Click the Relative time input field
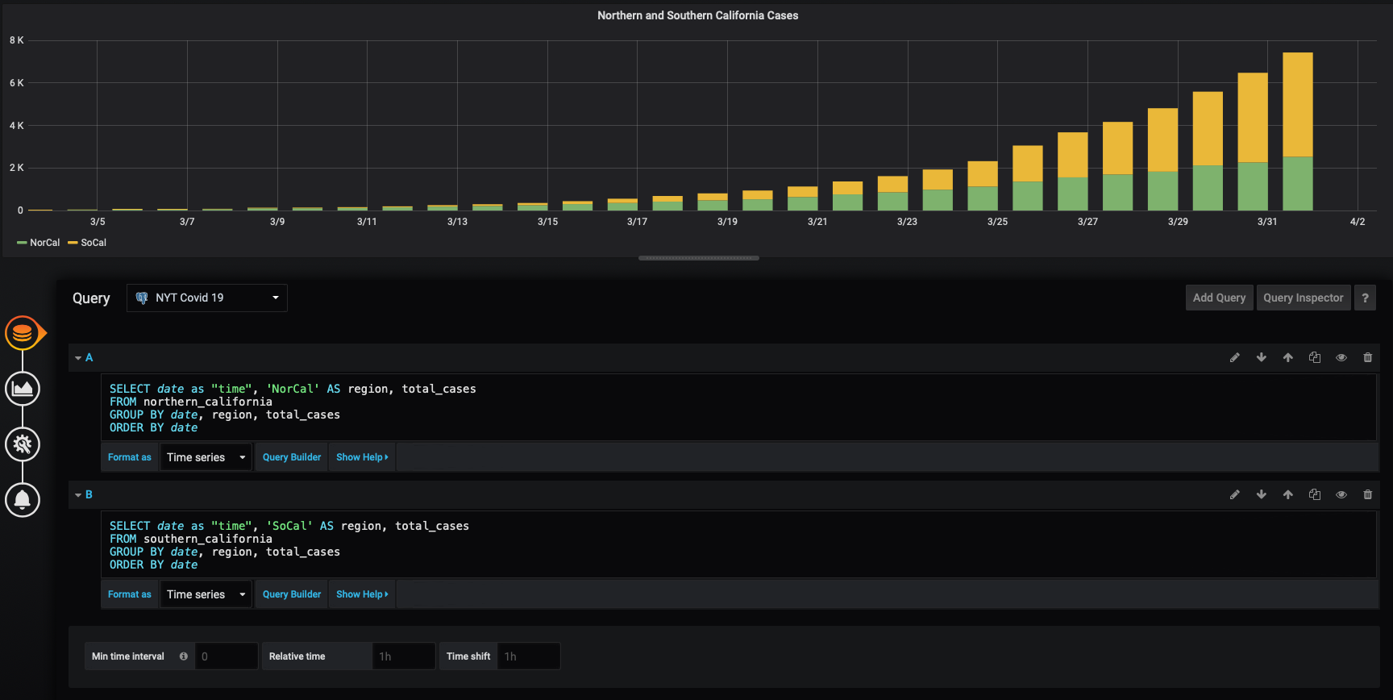The width and height of the screenshot is (1393, 700). click(x=404, y=656)
